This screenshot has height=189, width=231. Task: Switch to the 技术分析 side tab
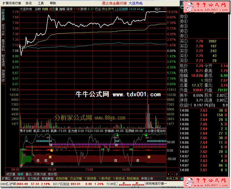[3, 30]
